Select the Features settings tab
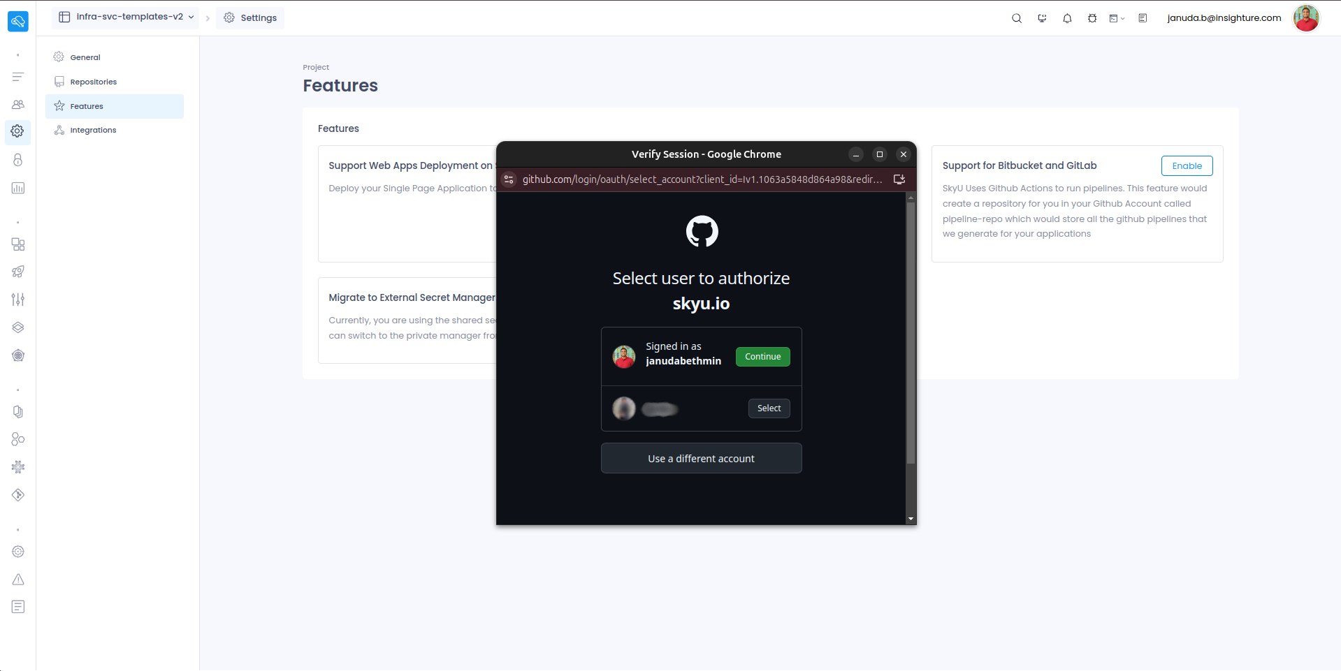The width and height of the screenshot is (1341, 671). click(x=115, y=106)
